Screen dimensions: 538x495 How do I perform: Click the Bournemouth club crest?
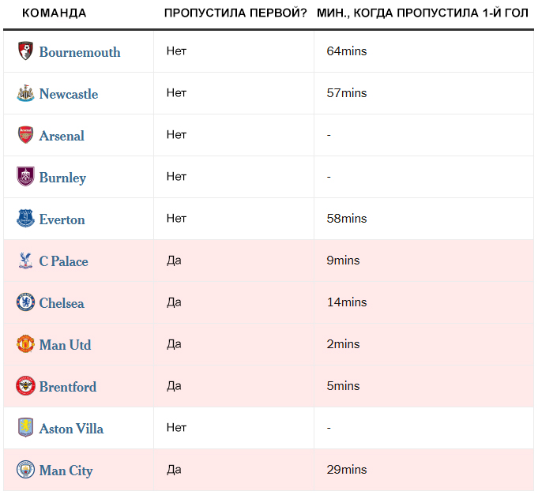(x=25, y=51)
